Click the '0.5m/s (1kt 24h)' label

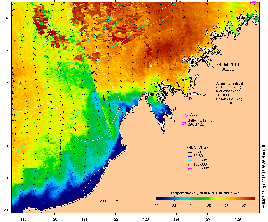(229, 99)
